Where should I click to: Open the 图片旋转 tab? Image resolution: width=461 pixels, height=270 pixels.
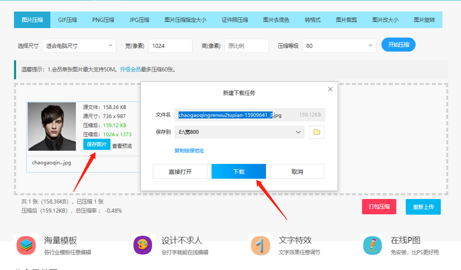424,20
